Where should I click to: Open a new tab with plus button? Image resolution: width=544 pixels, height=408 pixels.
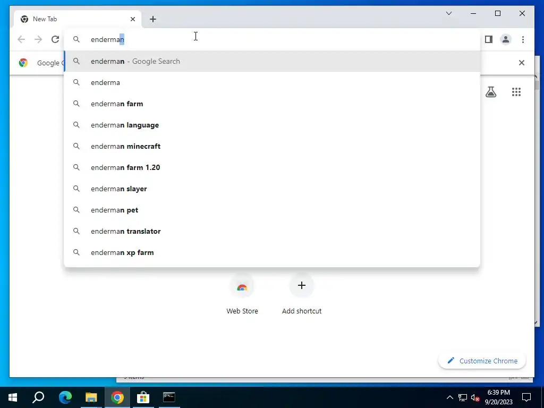[153, 19]
